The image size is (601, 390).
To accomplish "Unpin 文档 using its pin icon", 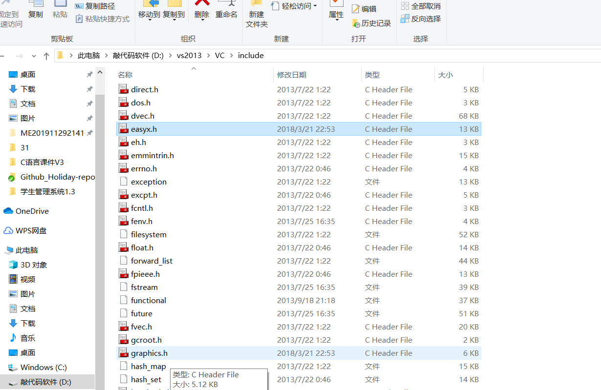I will [x=89, y=103].
